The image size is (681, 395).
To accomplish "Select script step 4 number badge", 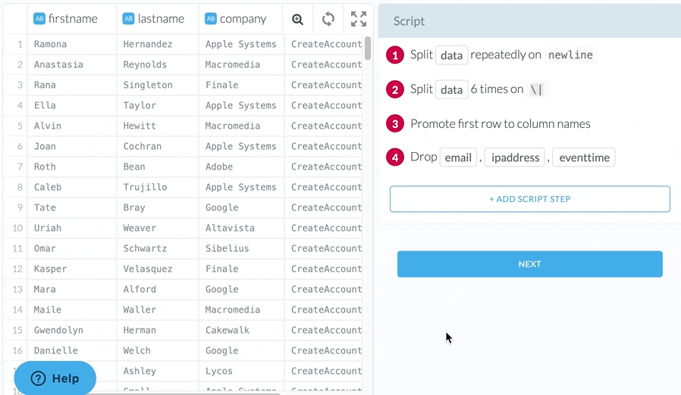I will pos(394,157).
